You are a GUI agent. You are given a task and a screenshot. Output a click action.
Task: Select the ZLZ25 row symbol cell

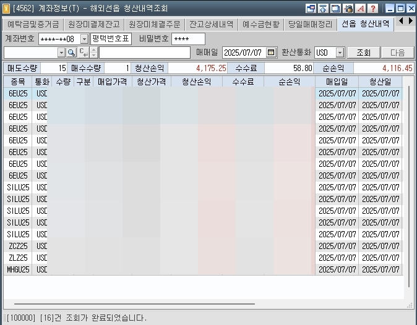[x=18, y=258]
